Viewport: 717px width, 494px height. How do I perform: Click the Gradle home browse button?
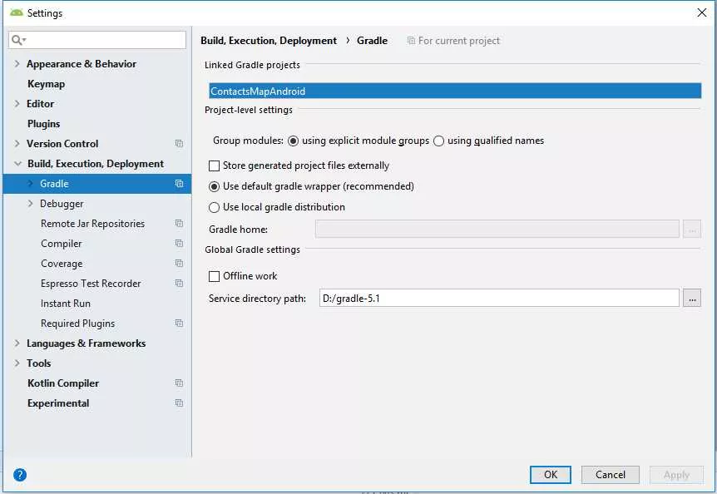(x=692, y=229)
